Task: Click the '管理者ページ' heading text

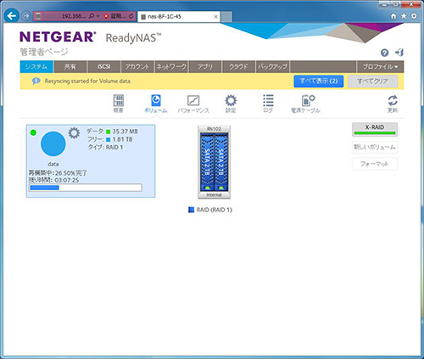Action: coord(44,52)
